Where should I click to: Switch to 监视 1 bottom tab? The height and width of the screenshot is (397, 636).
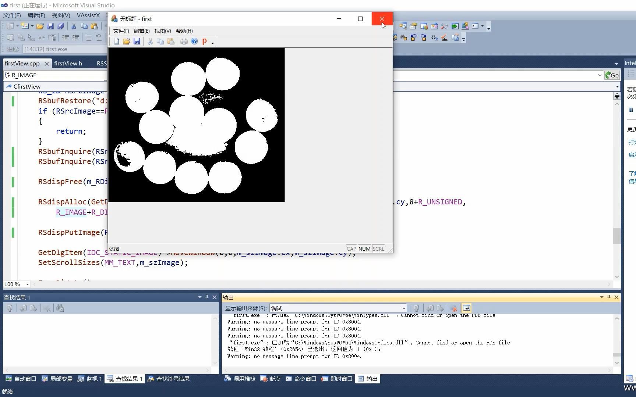(89, 379)
